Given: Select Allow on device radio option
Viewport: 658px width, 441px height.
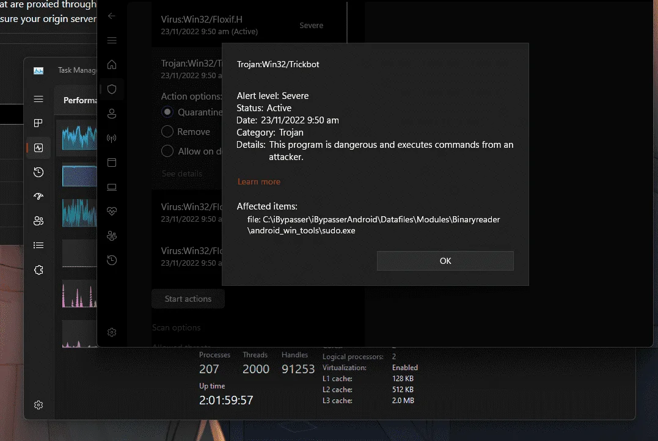Looking at the screenshot, I should tap(167, 151).
